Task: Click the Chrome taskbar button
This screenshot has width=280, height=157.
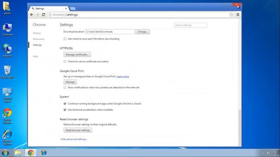Action: tap(31, 153)
